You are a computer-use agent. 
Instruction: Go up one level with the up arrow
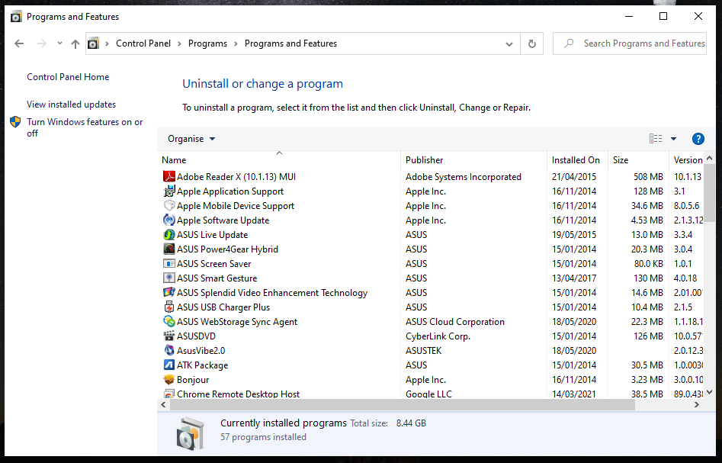point(75,43)
